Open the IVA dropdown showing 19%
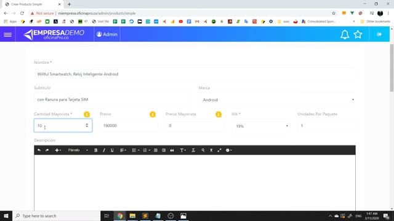394x221 pixels. [x=260, y=126]
